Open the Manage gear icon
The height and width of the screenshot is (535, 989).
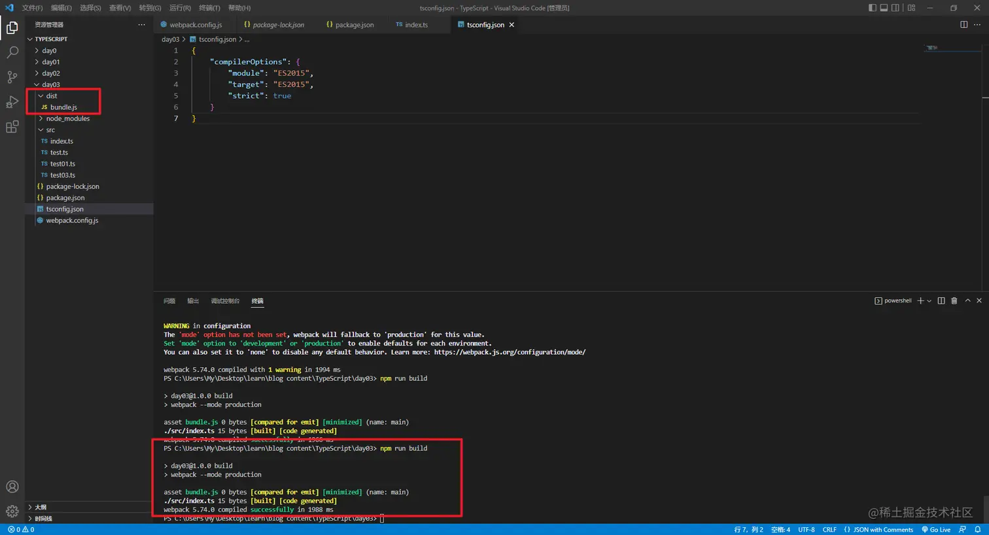pos(12,511)
